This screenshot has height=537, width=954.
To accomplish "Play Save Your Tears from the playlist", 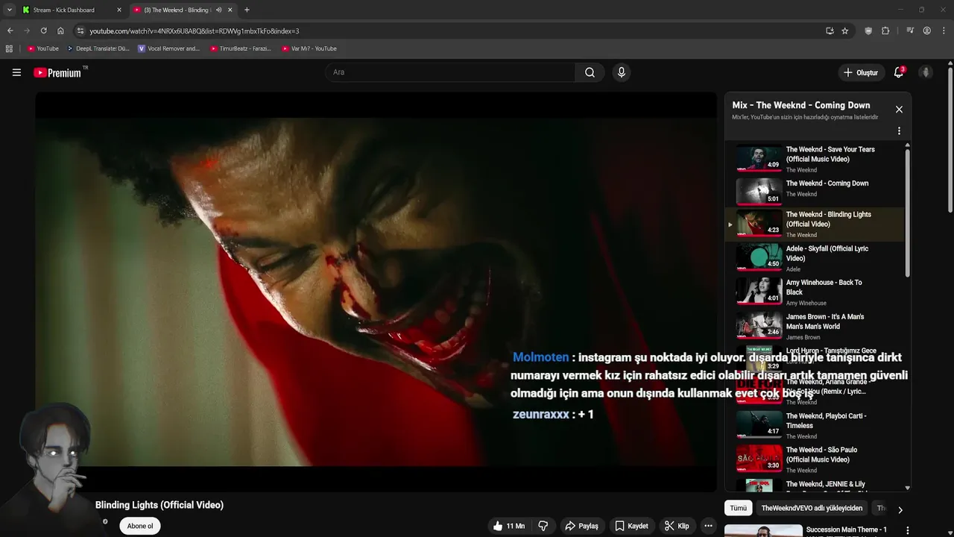I will (815, 159).
